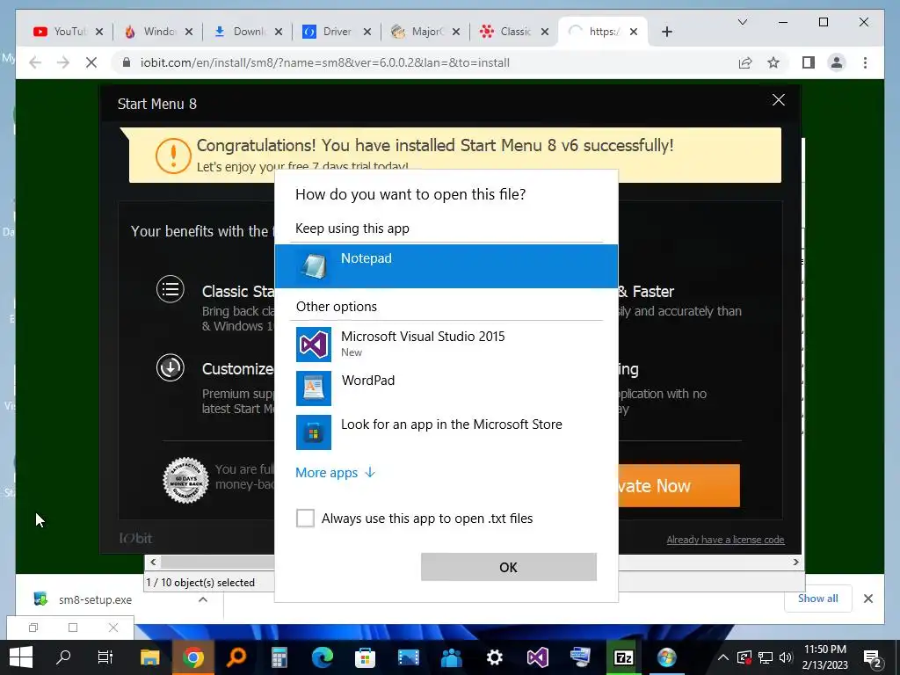
Task: Choose Microsoft Visual Studio 2015 option
Action: tap(446, 344)
